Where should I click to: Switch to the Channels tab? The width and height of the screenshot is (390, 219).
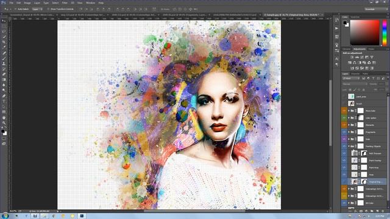[355, 74]
